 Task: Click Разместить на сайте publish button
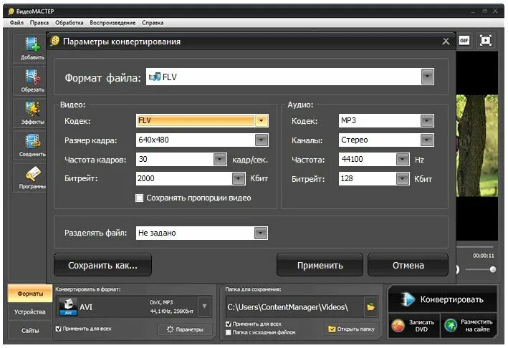click(x=469, y=326)
